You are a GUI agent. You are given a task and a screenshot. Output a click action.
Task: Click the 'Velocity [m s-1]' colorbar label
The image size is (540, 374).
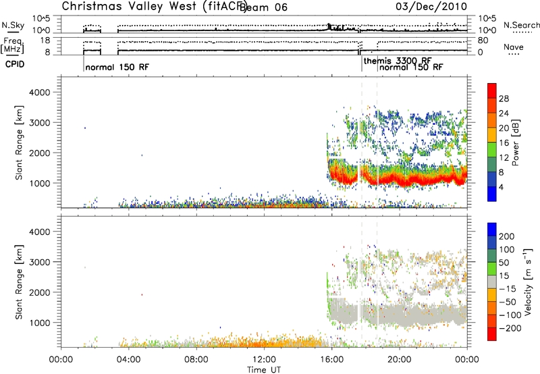529,282
